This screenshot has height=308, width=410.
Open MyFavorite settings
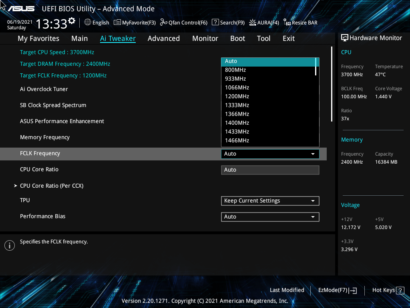tap(135, 22)
